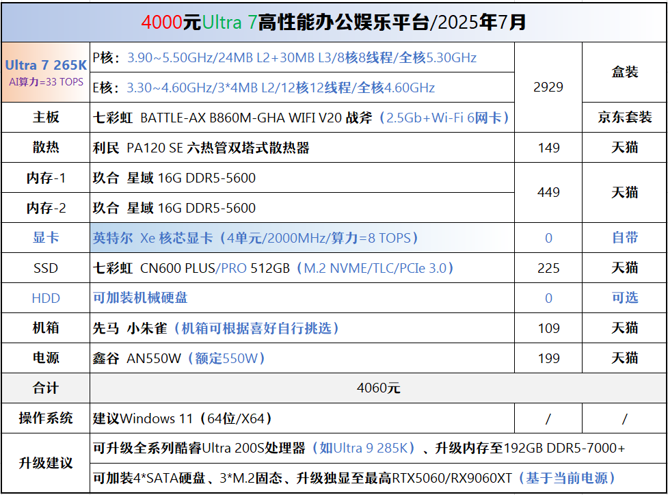Click the "可选" cell
Image resolution: width=668 pixels, height=495 pixels.
point(624,298)
